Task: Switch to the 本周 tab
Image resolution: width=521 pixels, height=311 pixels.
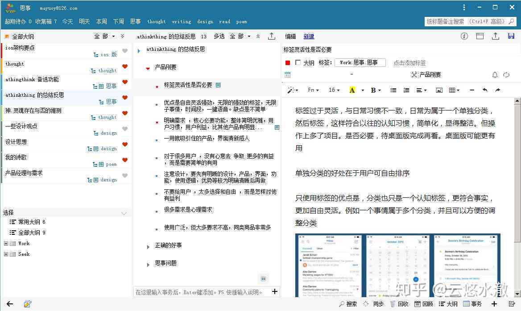Action: (x=101, y=21)
